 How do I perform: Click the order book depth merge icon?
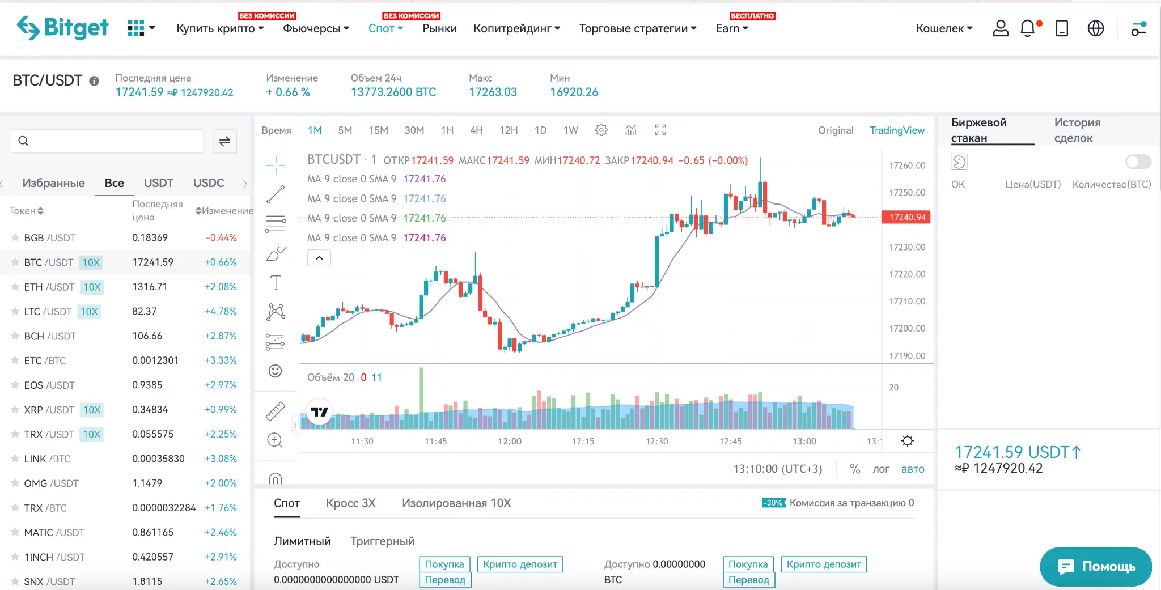coord(959,162)
